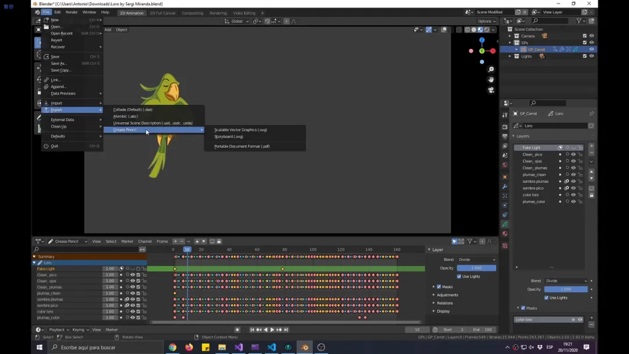Click the End frame field 160
Screen dimensions: 629x354
pyautogui.click(x=483, y=330)
